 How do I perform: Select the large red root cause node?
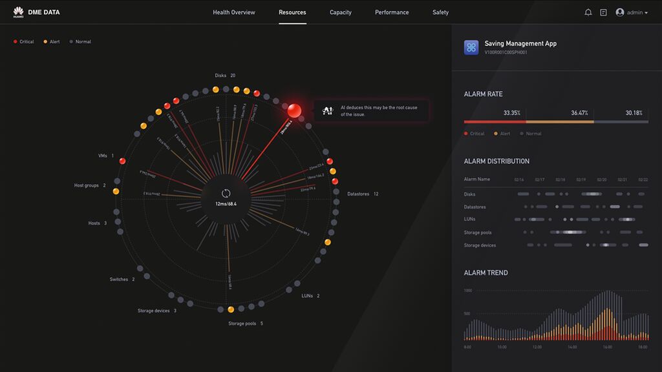(x=295, y=110)
